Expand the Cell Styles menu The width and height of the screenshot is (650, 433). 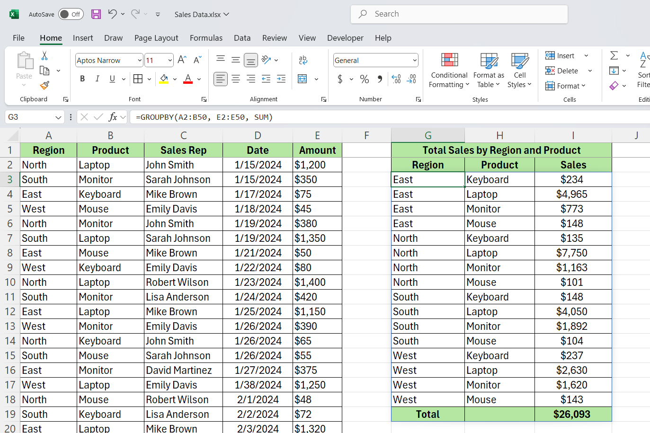[x=520, y=70]
